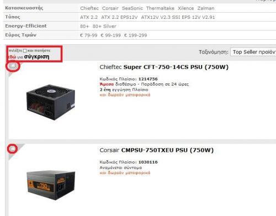Screen dimensions: 276x216
Task: Filter by Corsair manufacturer
Action: (x=110, y=8)
